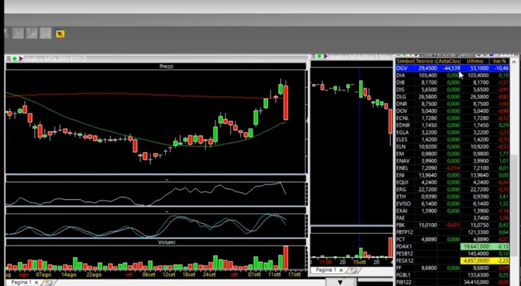This screenshot has height=286, width=521.
Task: Select the DIS symbol row
Action: tap(453, 90)
